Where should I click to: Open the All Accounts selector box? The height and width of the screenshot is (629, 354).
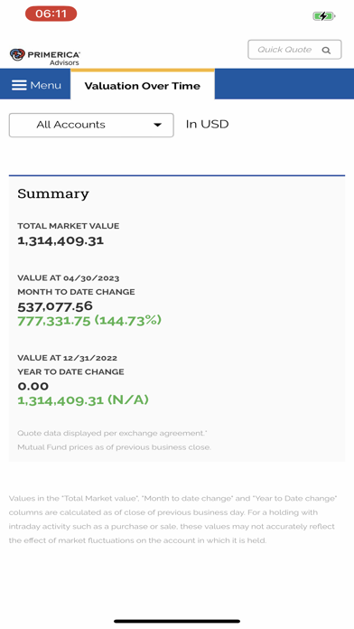coord(91,125)
